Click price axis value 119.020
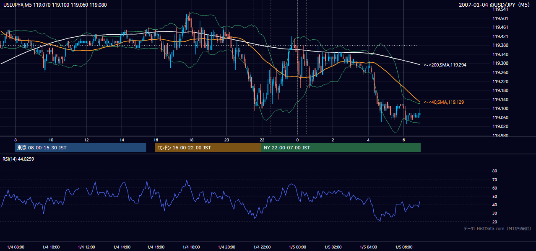 (500, 126)
